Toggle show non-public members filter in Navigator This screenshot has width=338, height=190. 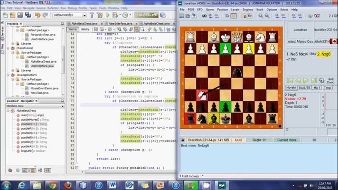coord(33,170)
